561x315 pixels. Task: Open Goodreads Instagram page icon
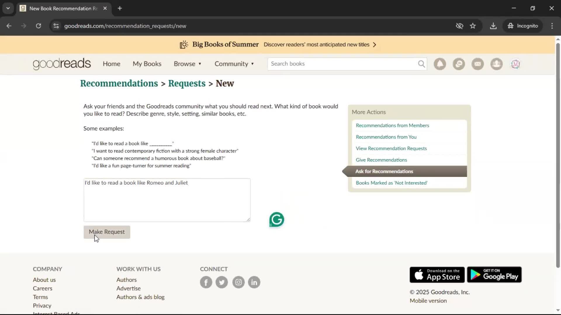pos(238,282)
